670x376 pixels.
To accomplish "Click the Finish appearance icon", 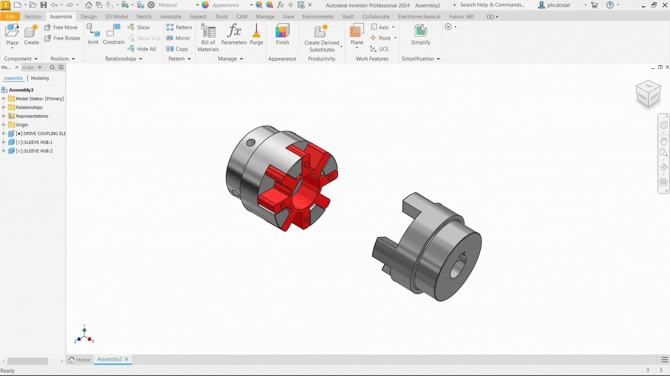I will click(282, 34).
